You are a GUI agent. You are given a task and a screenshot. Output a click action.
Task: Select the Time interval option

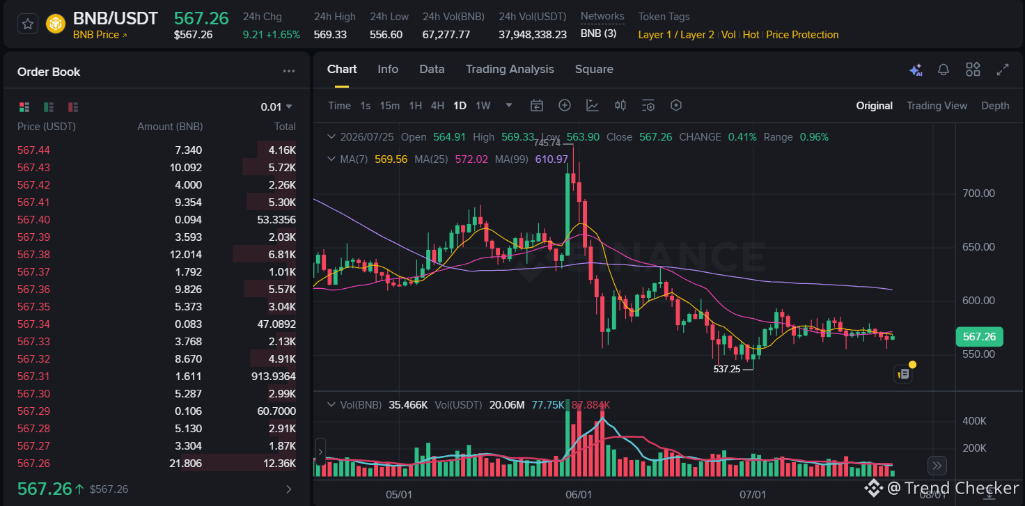339,105
